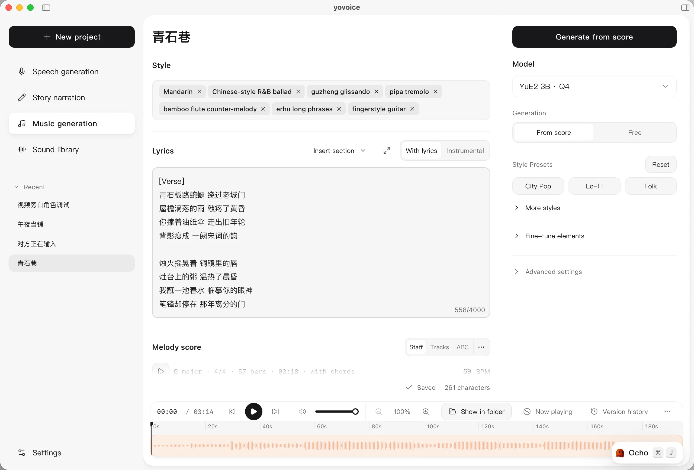This screenshot has height=470, width=694.
Task: Click the Saved status indicator
Action: coord(421,387)
